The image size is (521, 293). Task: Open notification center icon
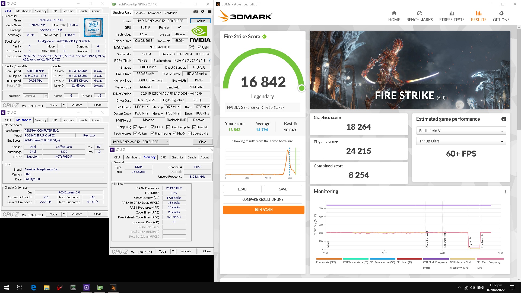pos(512,288)
